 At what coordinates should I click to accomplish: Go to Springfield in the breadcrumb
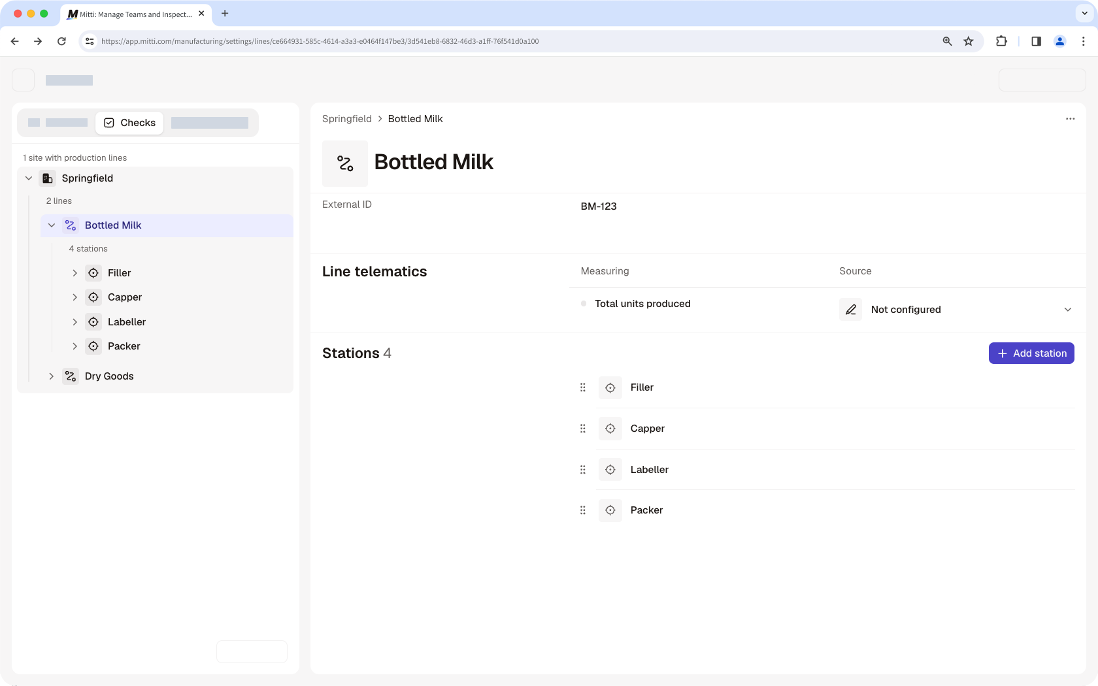coord(347,119)
